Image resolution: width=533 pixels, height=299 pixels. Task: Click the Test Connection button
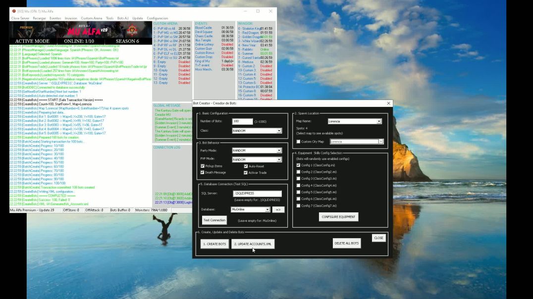214,220
